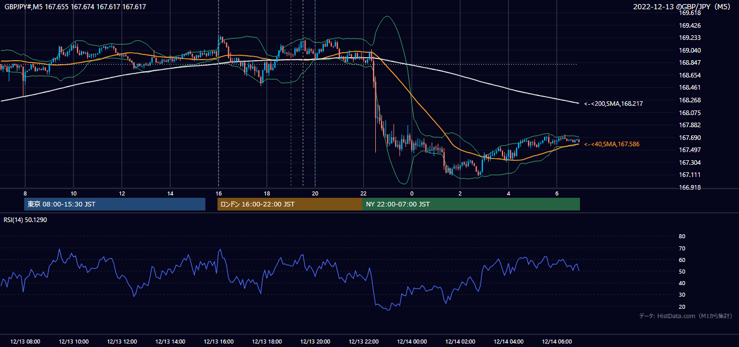739x347 pixels.
Task: Click price axis value 168.847
Action: tap(689, 62)
